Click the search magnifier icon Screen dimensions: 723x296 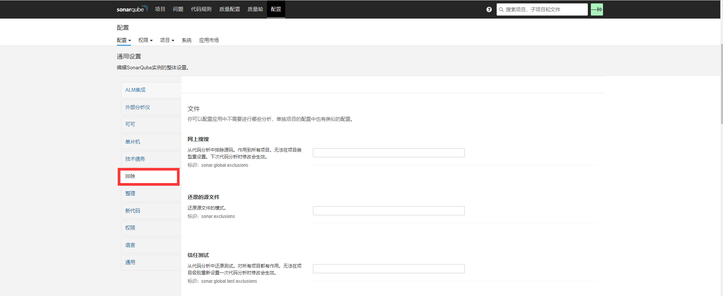click(501, 9)
